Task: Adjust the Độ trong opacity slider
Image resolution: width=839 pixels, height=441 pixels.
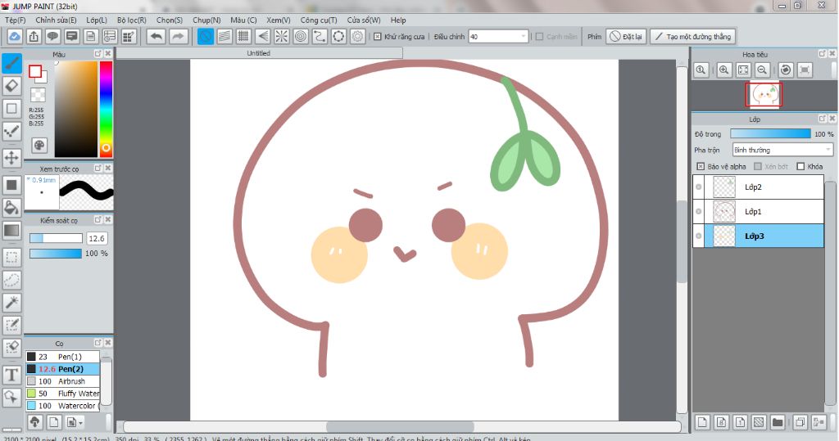Action: pos(770,133)
